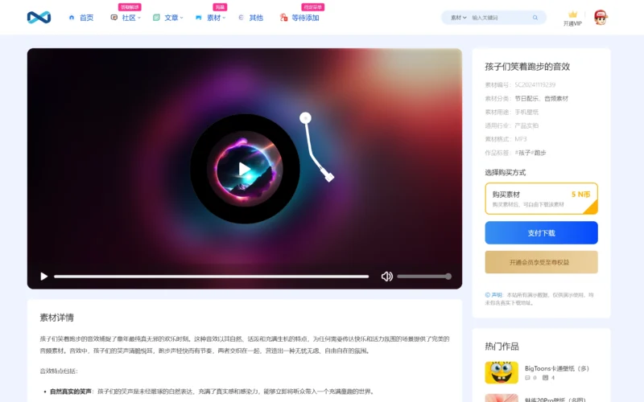This screenshot has height=402, width=644.
Task: Open the user avatar profile
Action: click(601, 17)
